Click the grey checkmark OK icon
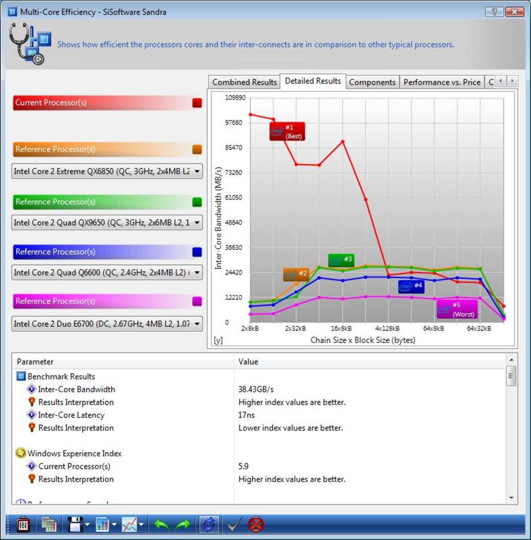 [235, 525]
